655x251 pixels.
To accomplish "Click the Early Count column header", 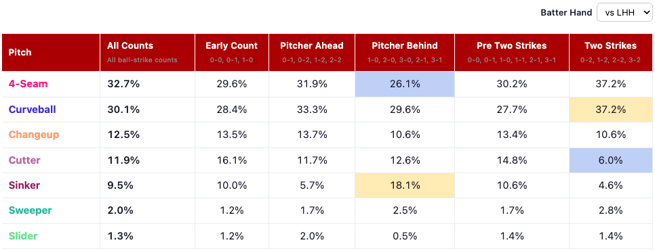I will (x=231, y=46).
